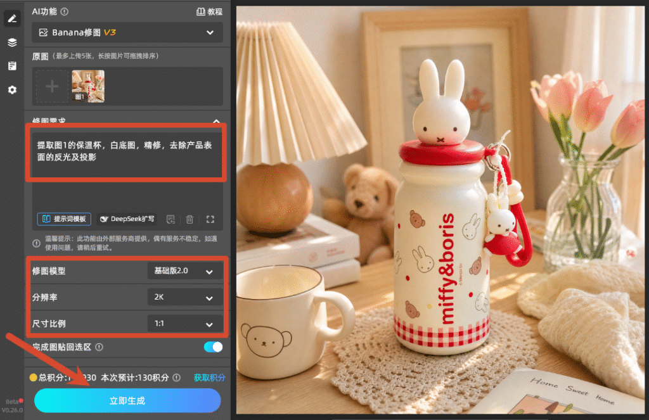Expand prompt box with fullscreen icon
The image size is (649, 420).
click(210, 219)
